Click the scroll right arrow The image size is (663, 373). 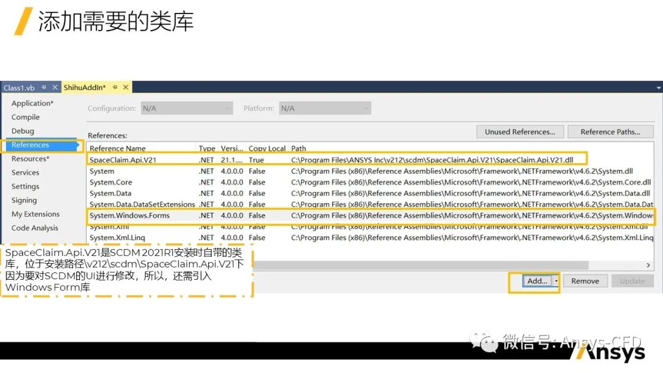coord(648,265)
